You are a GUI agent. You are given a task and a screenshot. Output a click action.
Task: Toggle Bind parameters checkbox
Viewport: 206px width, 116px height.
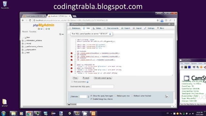pyautogui.click(x=72, y=82)
